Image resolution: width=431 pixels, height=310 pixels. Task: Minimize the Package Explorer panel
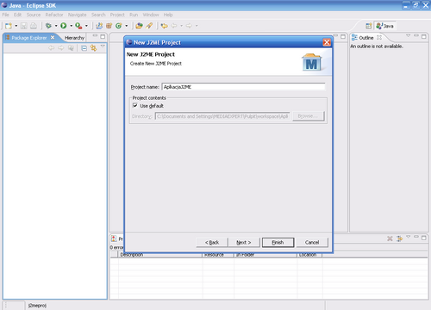pyautogui.click(x=95, y=36)
